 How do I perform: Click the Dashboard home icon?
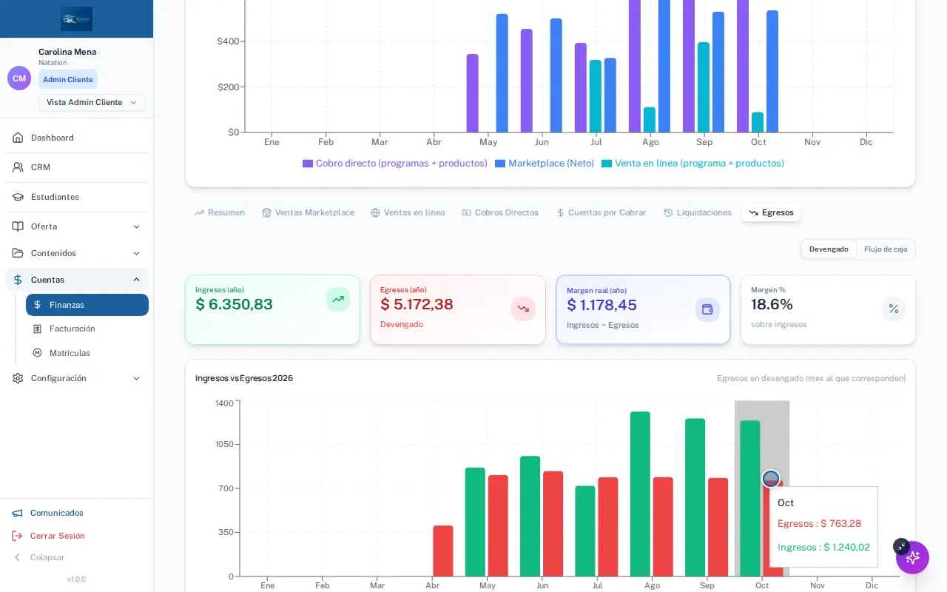18,138
